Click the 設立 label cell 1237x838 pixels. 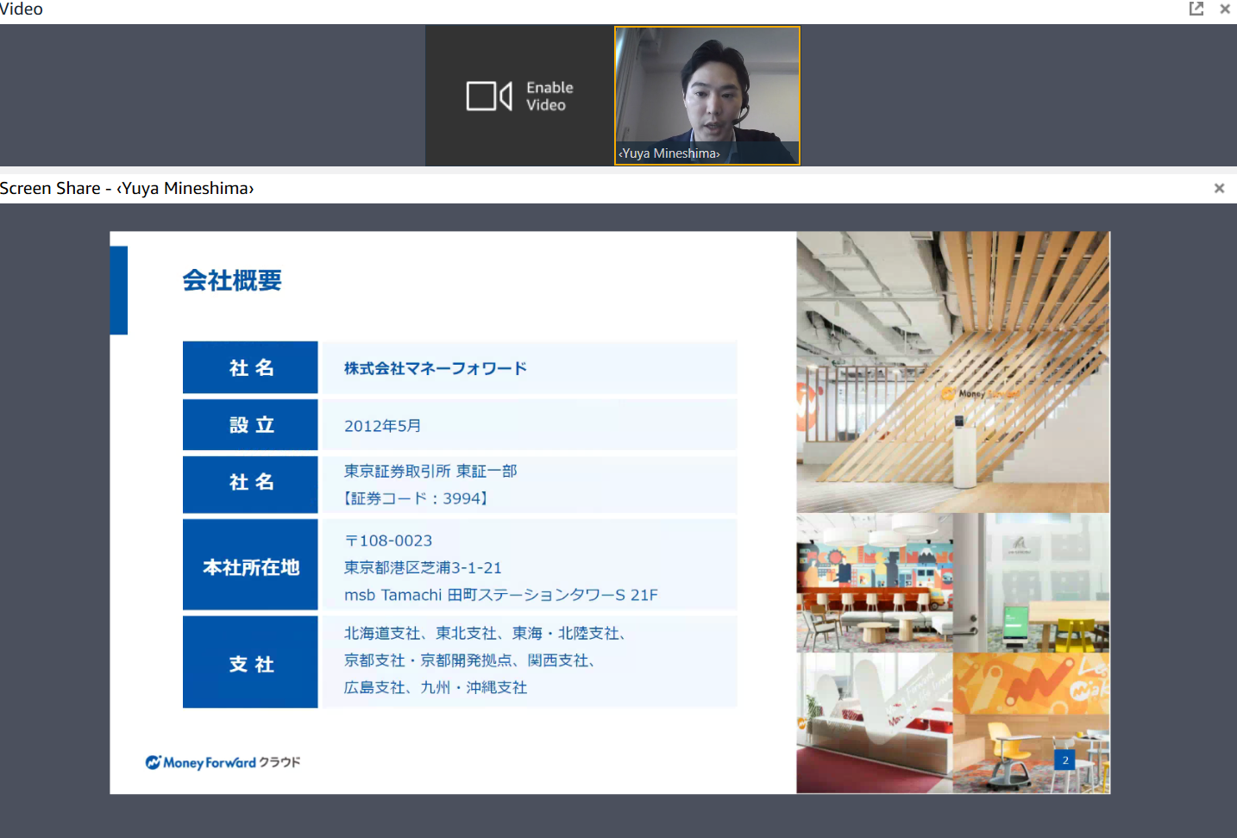pyautogui.click(x=250, y=424)
